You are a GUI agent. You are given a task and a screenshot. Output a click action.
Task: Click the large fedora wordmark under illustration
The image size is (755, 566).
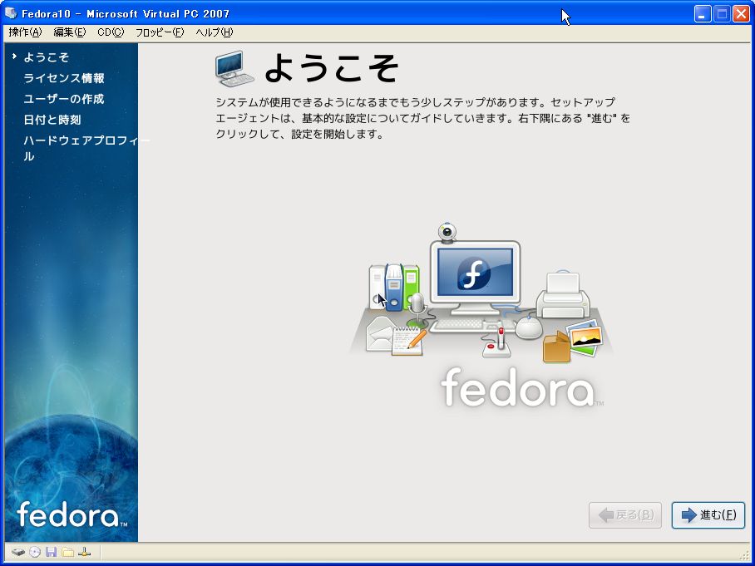521,388
